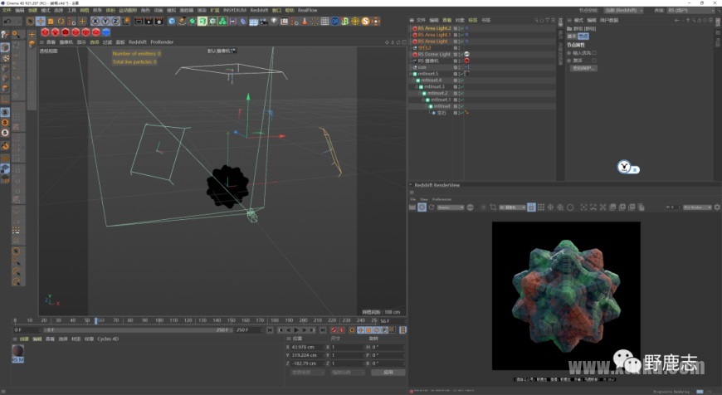Open the Redshift main menu
The width and height of the screenshot is (722, 395).
pos(259,10)
